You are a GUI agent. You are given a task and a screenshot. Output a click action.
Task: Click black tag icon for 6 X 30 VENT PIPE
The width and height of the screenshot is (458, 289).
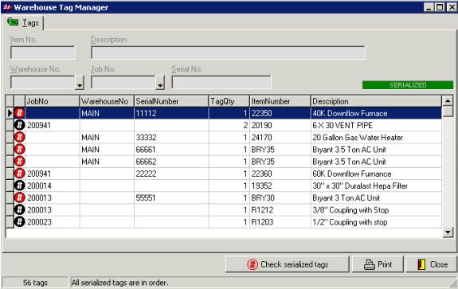coord(20,125)
